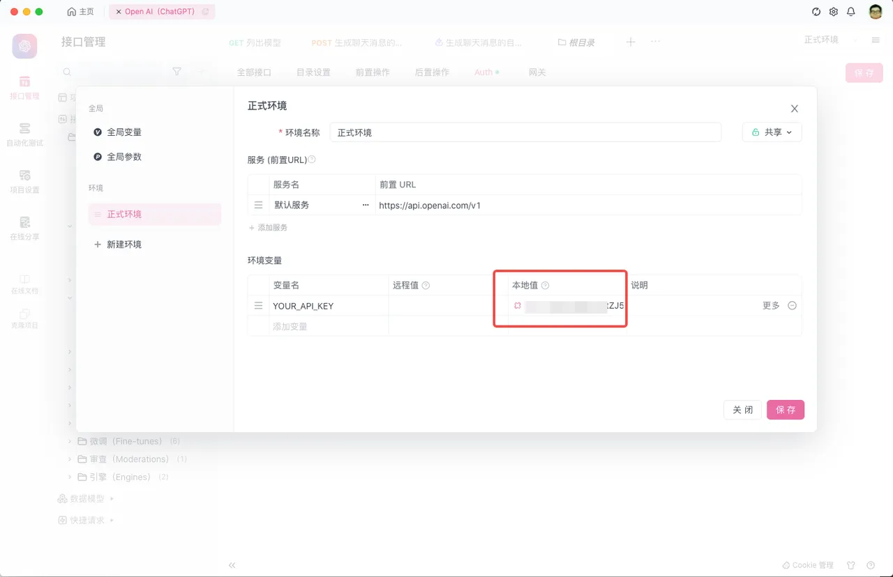Click drag handle of YOUR_API_KEY row
893x577 pixels.
coord(258,306)
